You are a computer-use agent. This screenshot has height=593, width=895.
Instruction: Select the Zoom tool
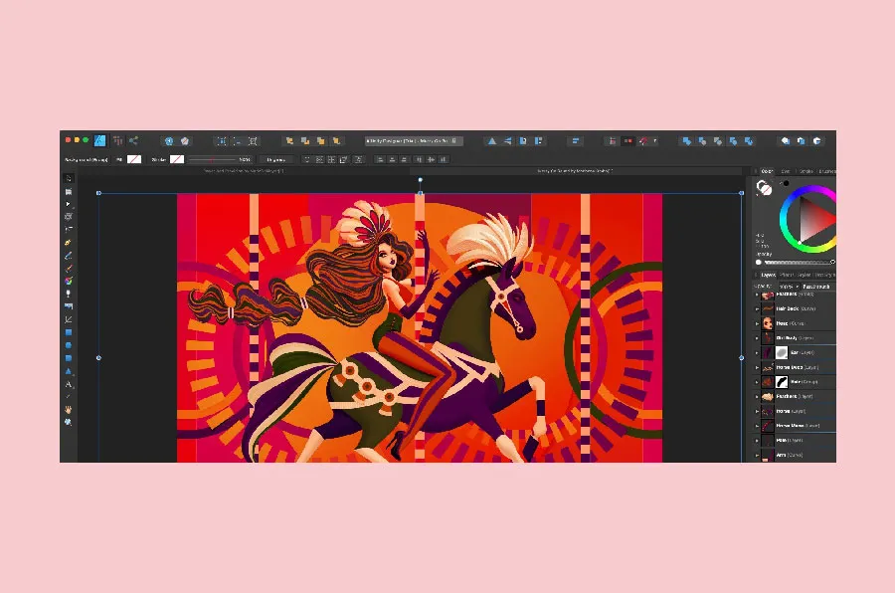pos(68,421)
